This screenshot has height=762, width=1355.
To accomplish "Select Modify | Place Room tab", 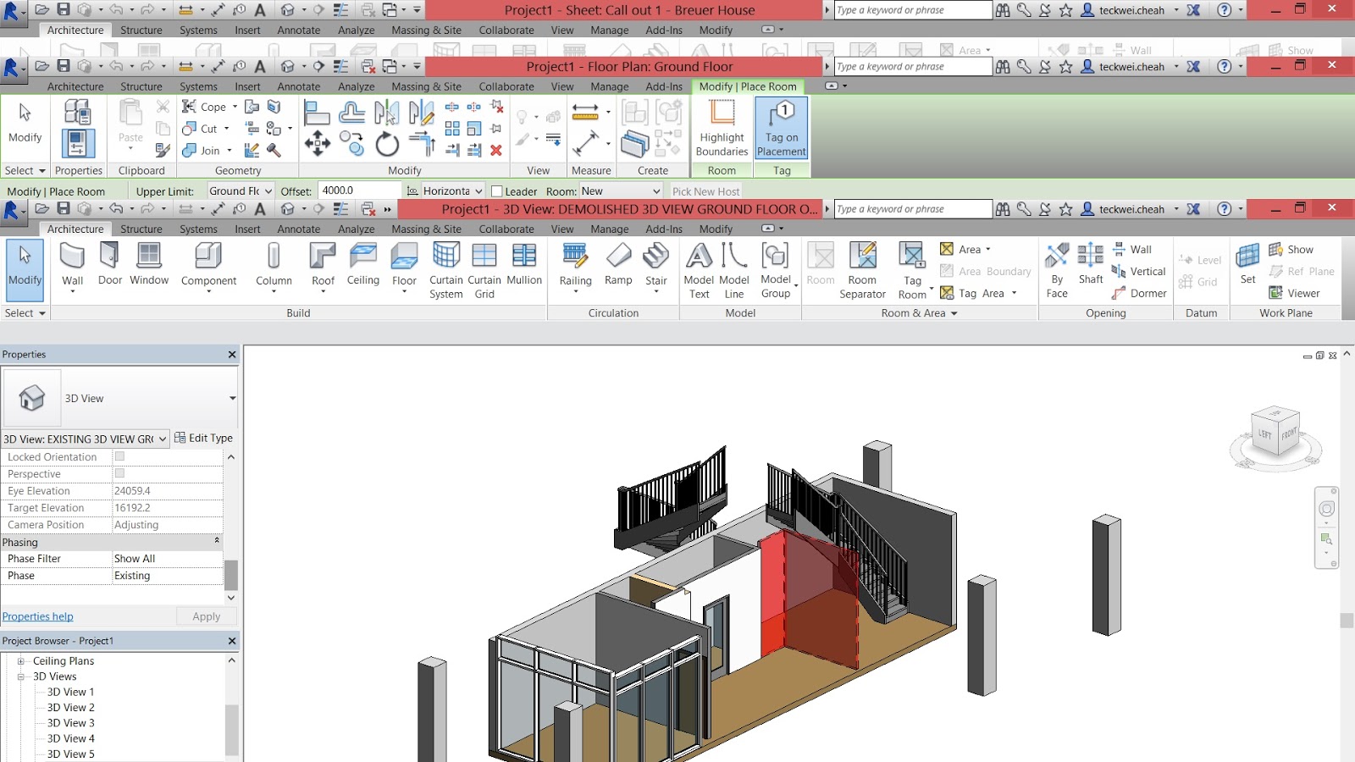I will coord(748,86).
